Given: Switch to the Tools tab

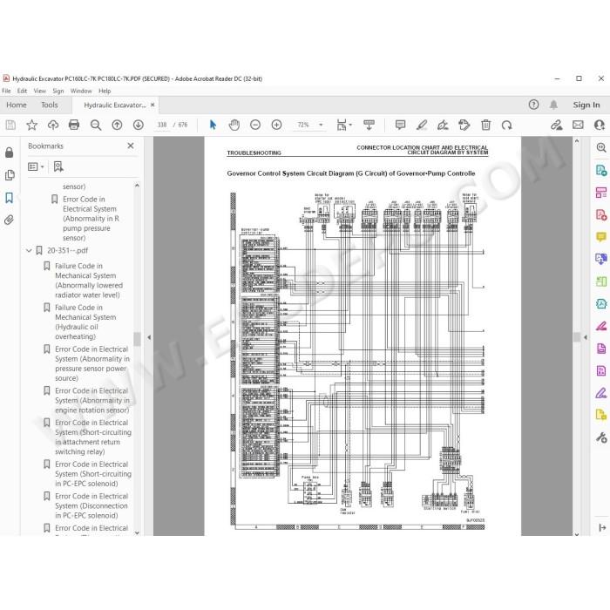Looking at the screenshot, I should pos(50,105).
